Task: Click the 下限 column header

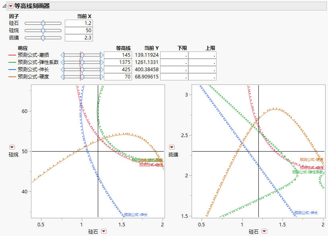Action: (182, 48)
